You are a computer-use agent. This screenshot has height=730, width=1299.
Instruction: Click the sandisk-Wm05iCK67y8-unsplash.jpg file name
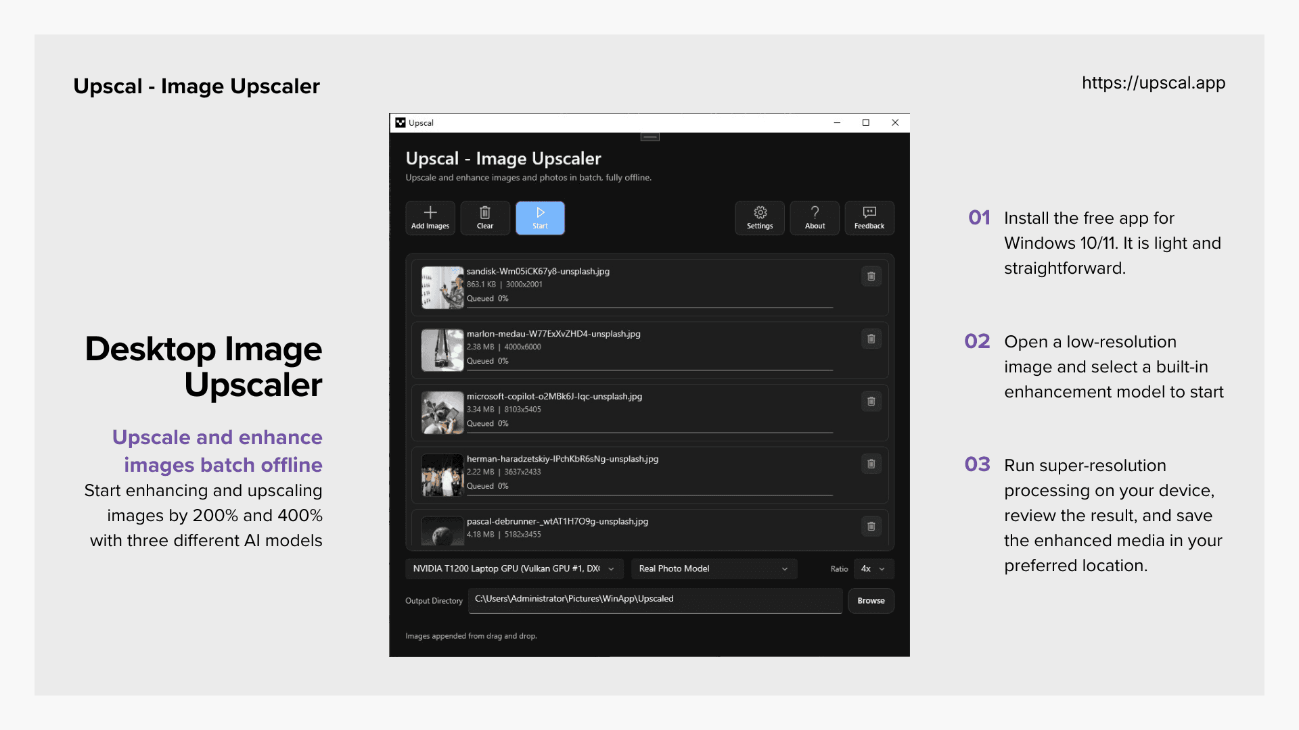(x=538, y=271)
